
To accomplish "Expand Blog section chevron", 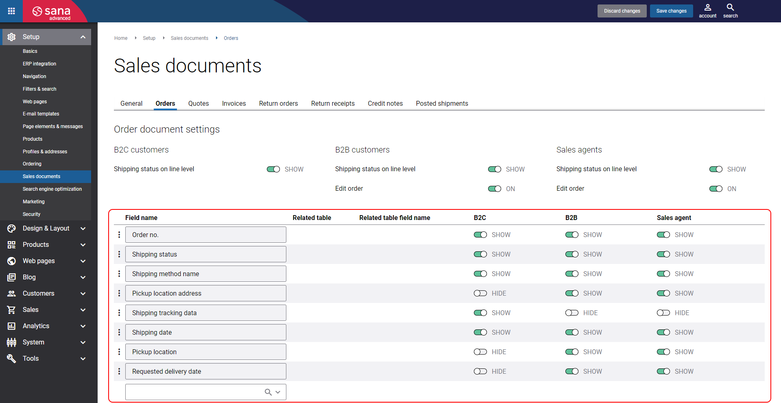I will click(83, 277).
